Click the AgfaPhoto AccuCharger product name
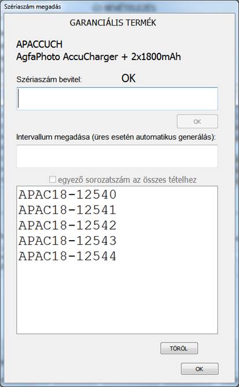The height and width of the screenshot is (387, 239). pyautogui.click(x=98, y=57)
